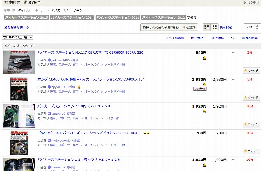Screen dimensions: 263x171
Task: Open バイカーズステーション75号ヤマハTX750 title
Action: coord(74,106)
